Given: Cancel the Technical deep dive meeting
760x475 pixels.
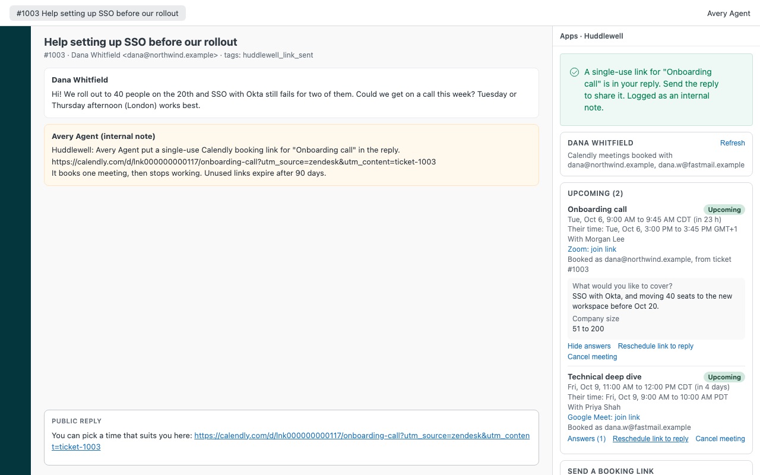Looking at the screenshot, I should pyautogui.click(x=720, y=439).
